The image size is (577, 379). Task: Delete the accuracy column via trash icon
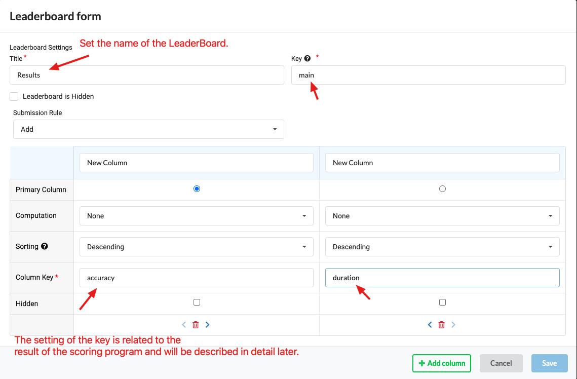(196, 325)
